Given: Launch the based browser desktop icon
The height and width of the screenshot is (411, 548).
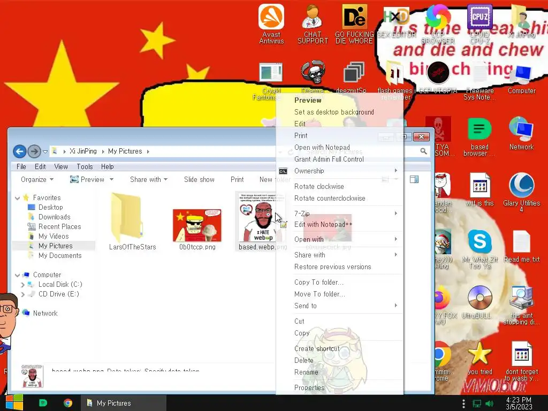Looking at the screenshot, I should [479, 137].
